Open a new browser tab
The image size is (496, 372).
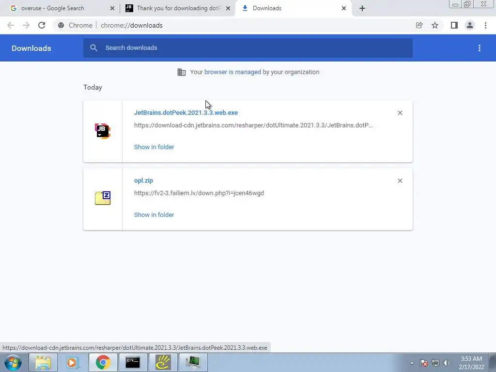click(x=362, y=9)
